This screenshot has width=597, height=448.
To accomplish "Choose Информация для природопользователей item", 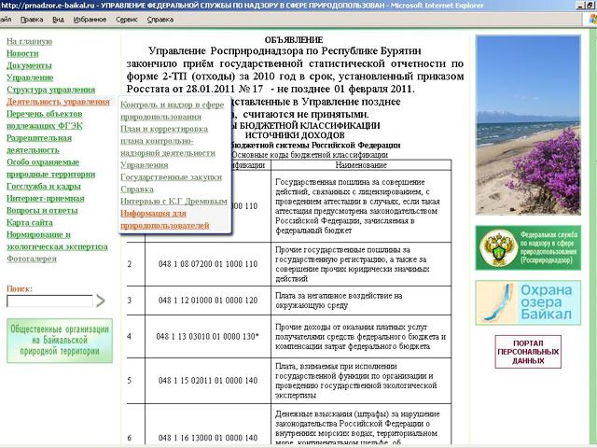I will (165, 219).
